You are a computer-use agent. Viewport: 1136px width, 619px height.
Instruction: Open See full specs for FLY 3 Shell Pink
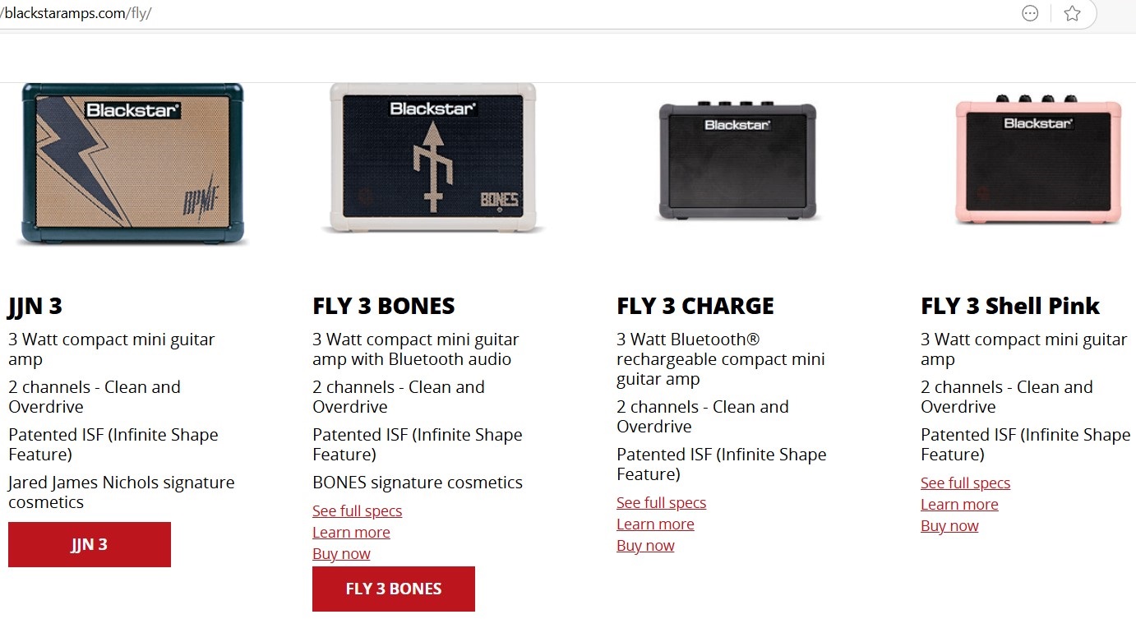965,483
